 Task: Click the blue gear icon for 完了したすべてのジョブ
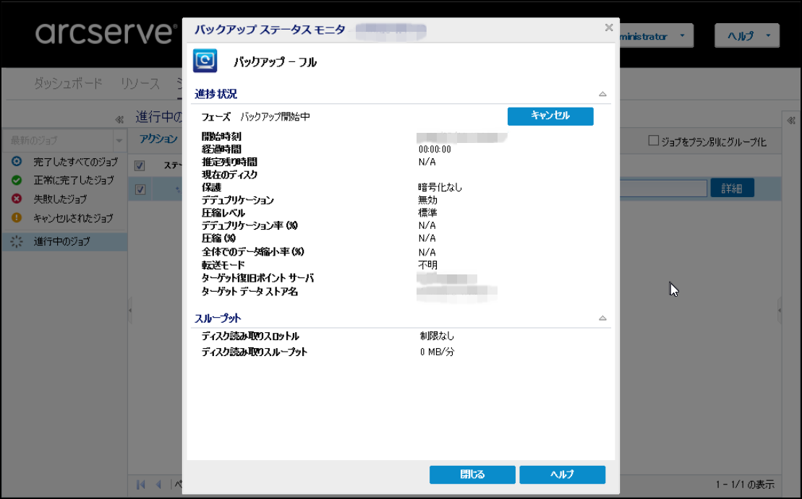tap(17, 162)
